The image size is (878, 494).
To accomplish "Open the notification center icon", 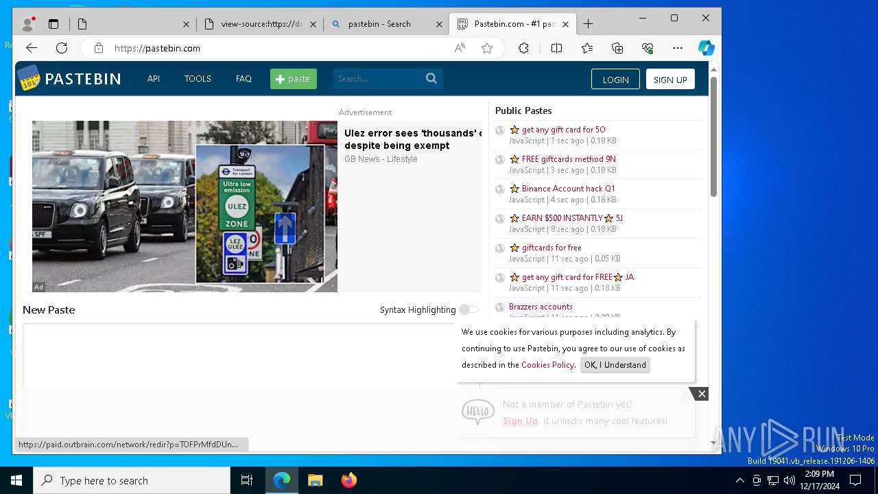I will coord(855,480).
